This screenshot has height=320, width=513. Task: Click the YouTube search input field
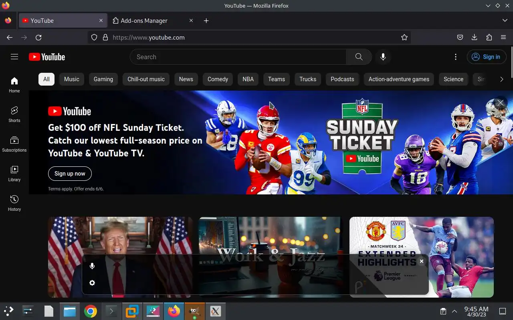click(238, 57)
